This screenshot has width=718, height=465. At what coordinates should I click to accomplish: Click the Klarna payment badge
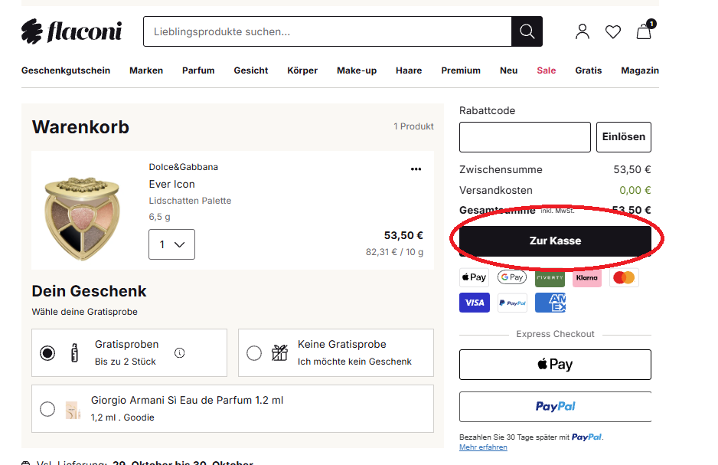tap(586, 277)
